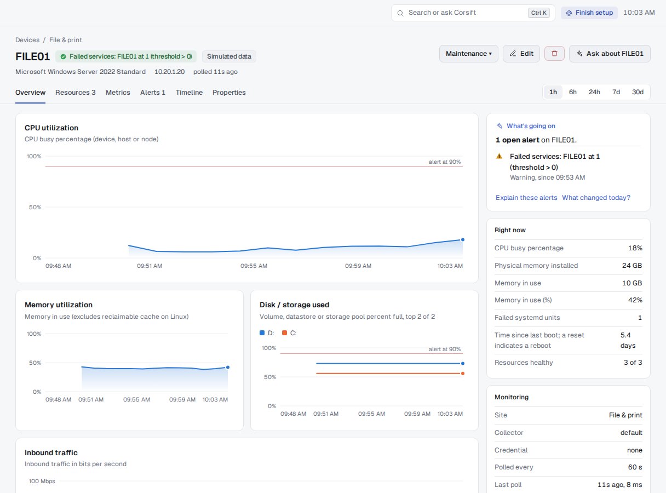Click Ask about FILE01 button

click(610, 54)
